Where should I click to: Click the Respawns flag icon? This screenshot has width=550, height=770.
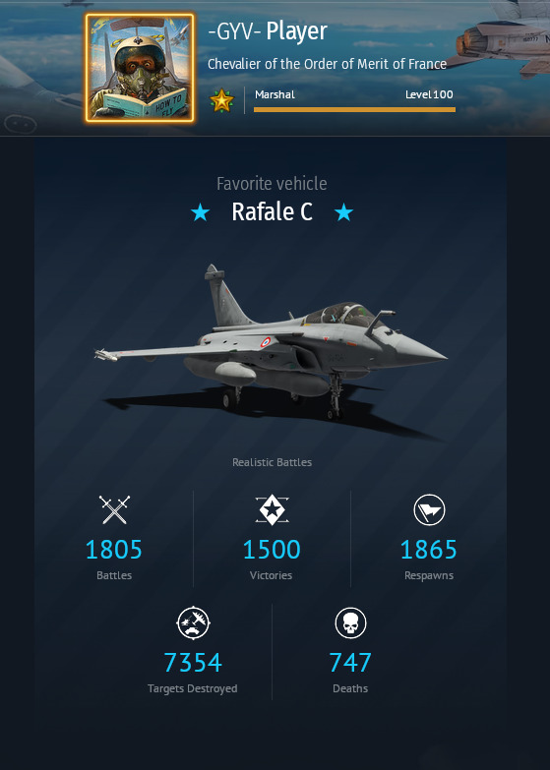429,509
